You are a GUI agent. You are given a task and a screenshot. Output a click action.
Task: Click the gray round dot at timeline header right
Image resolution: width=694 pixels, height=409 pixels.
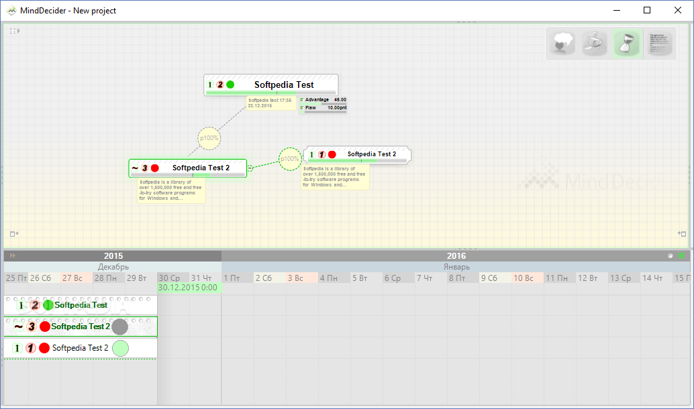tap(670, 255)
